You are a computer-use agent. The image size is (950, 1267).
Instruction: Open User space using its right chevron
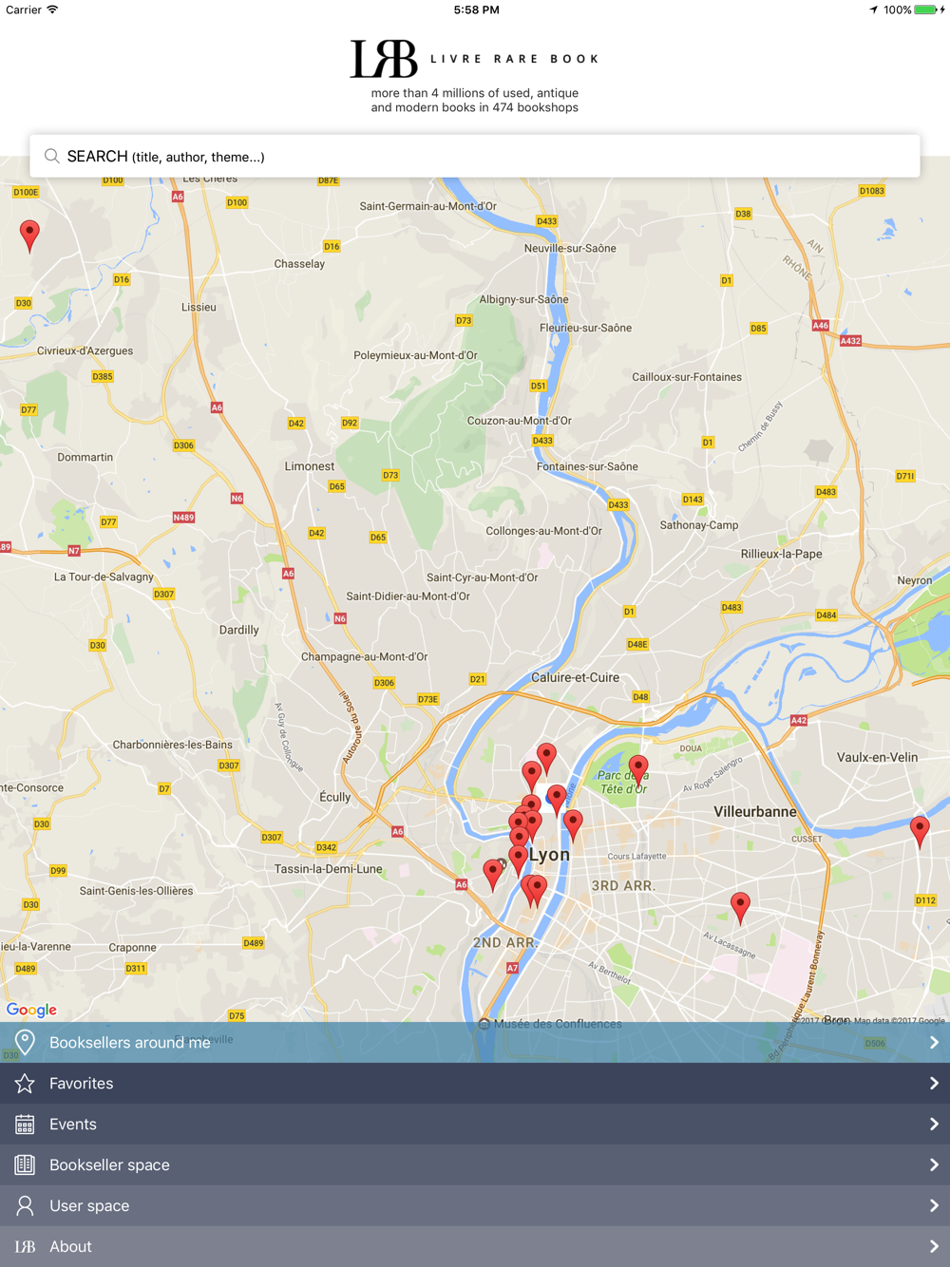click(934, 1205)
